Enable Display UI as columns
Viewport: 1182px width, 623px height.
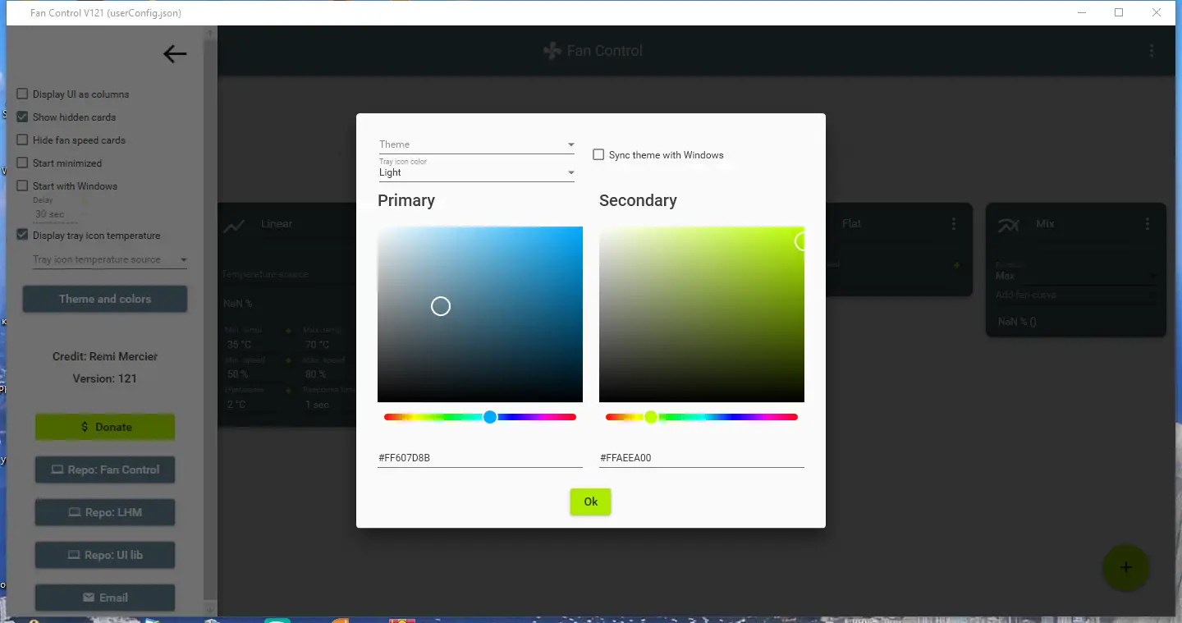(x=23, y=94)
